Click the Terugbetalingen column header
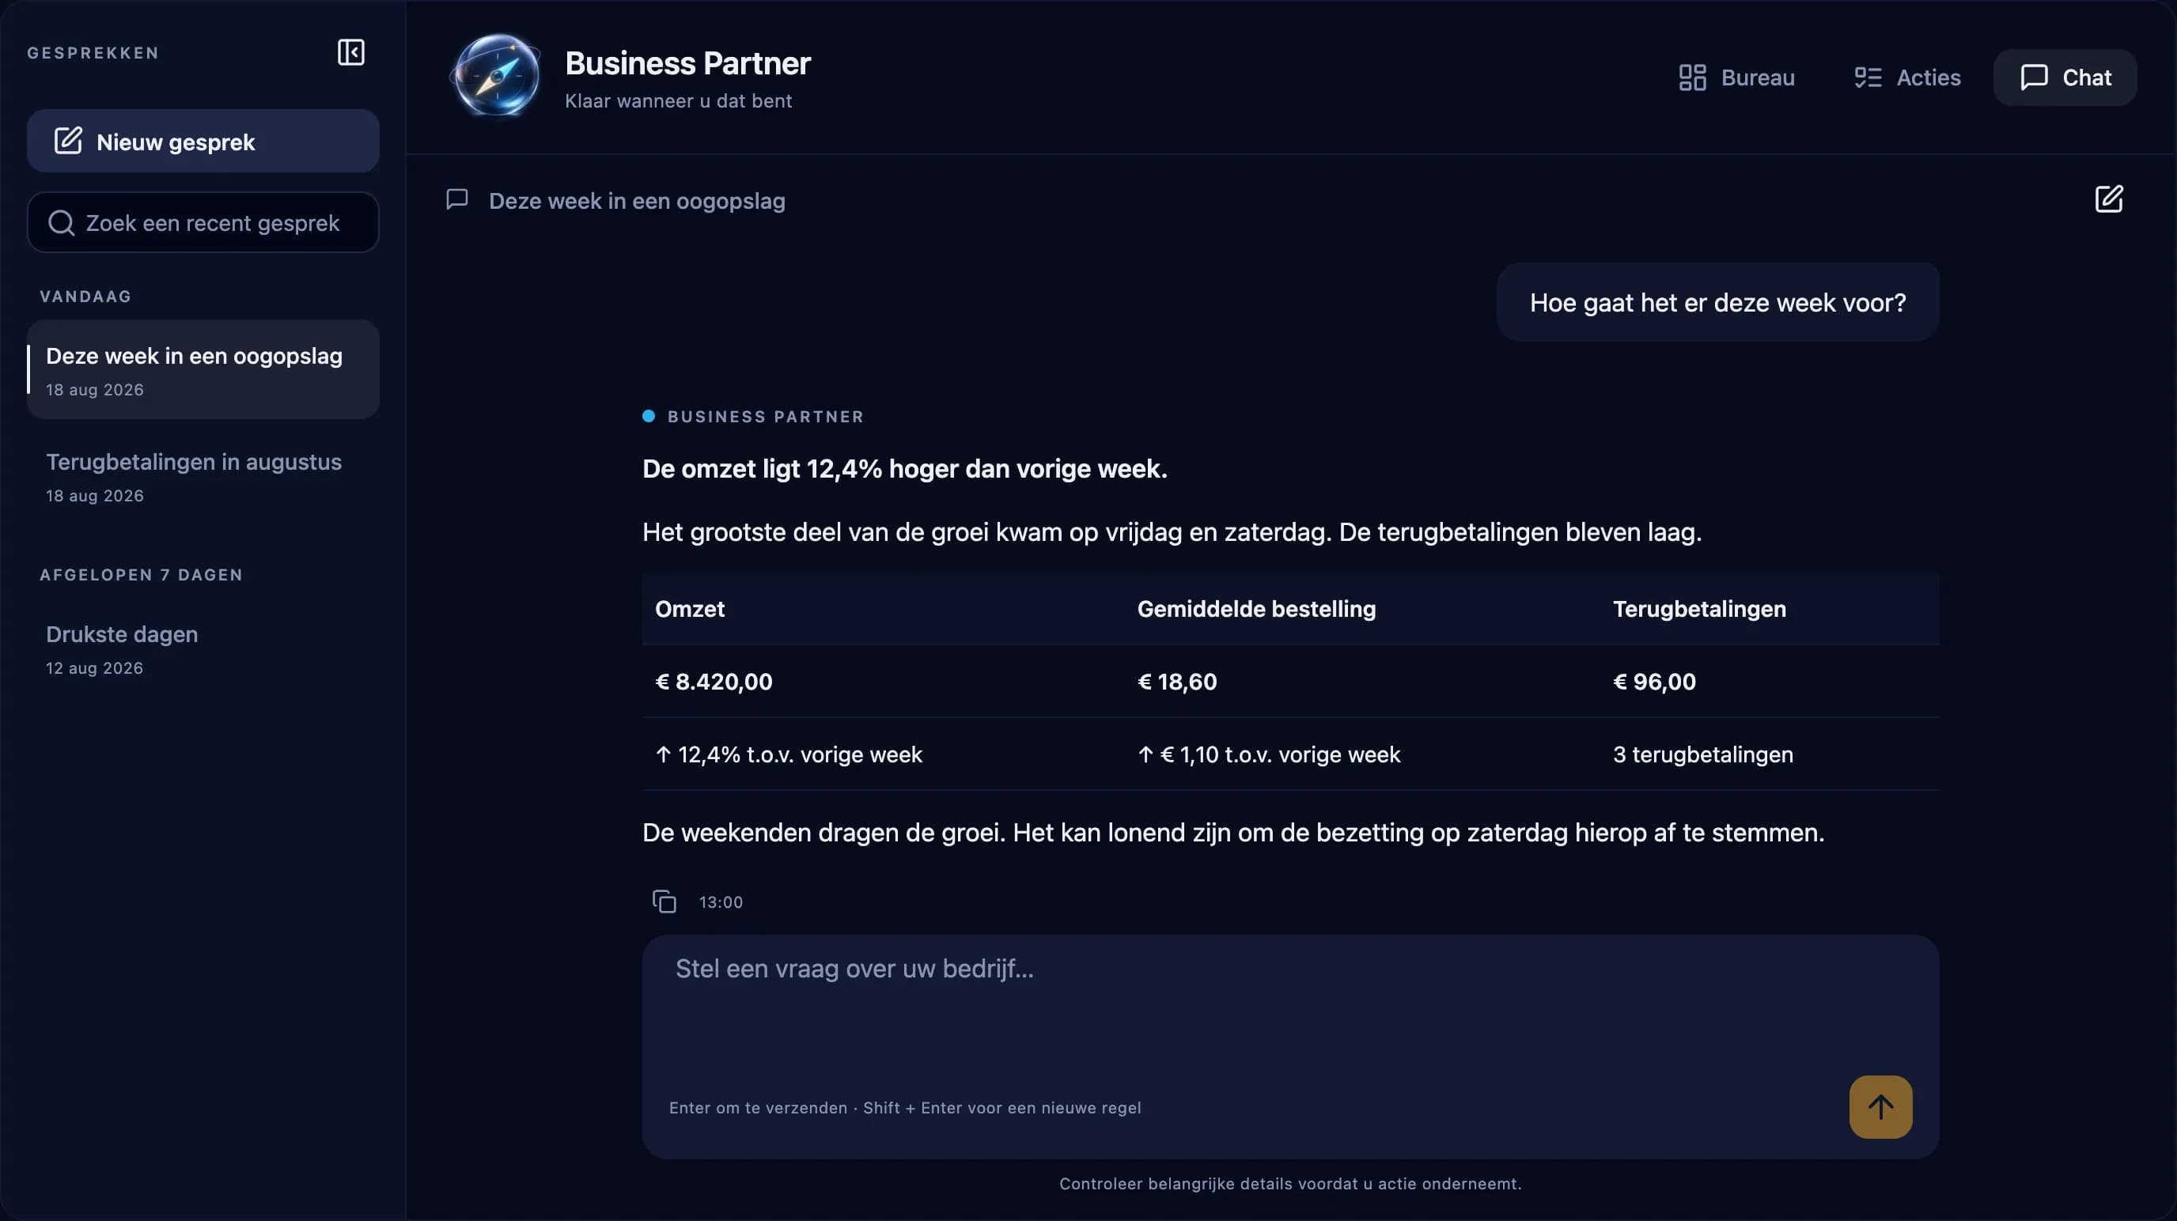This screenshot has width=2177, height=1221. (1699, 608)
